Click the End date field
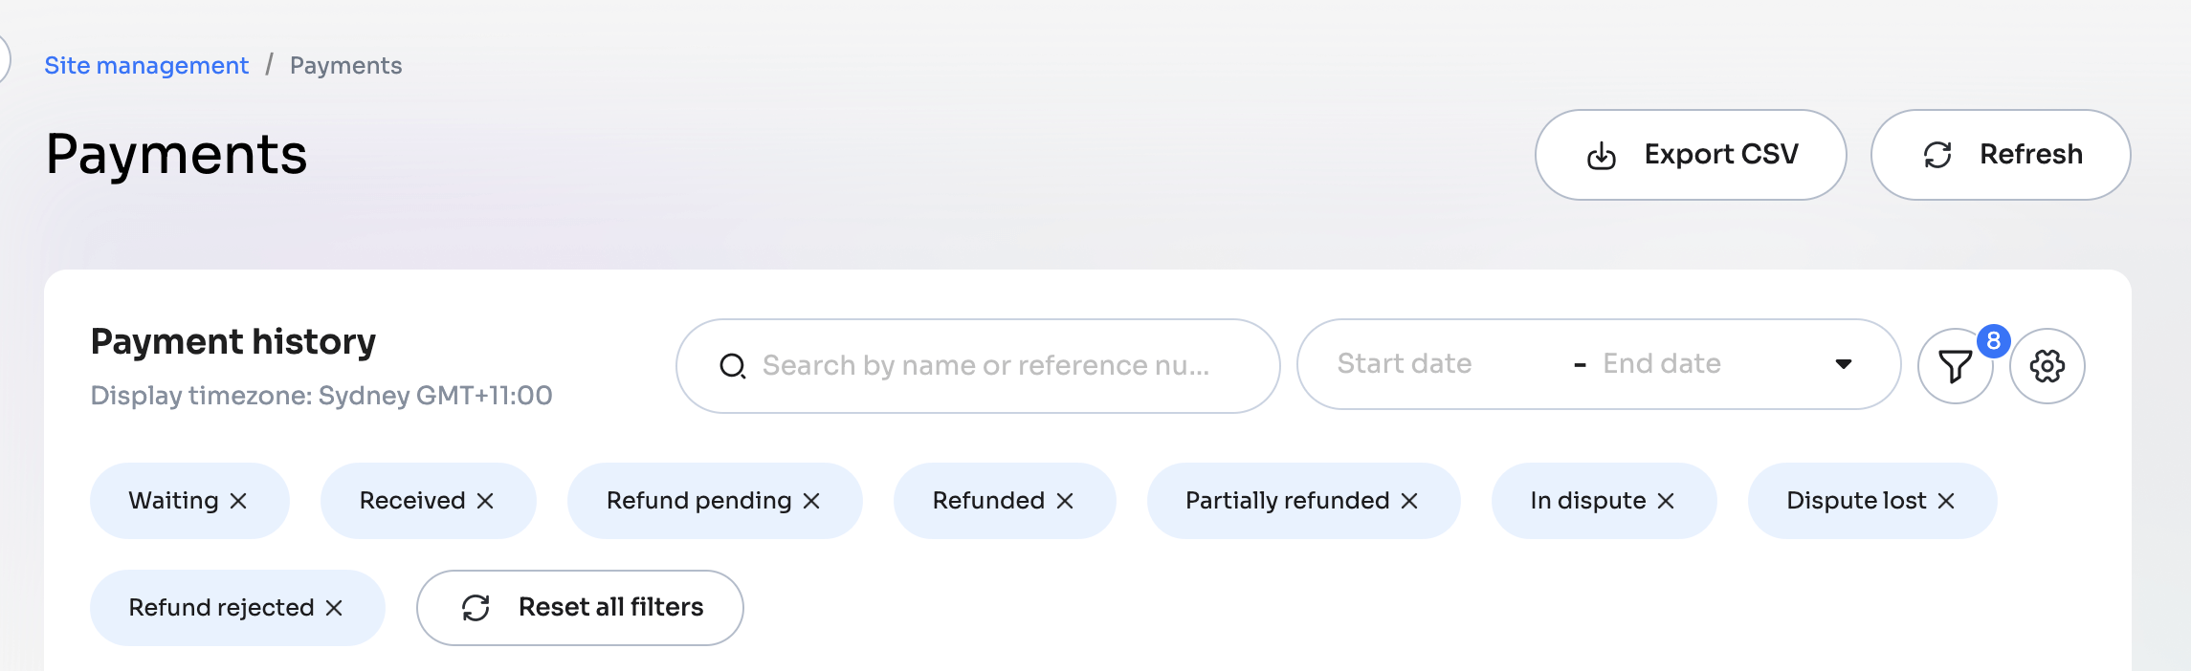This screenshot has width=2191, height=671. [x=1662, y=364]
